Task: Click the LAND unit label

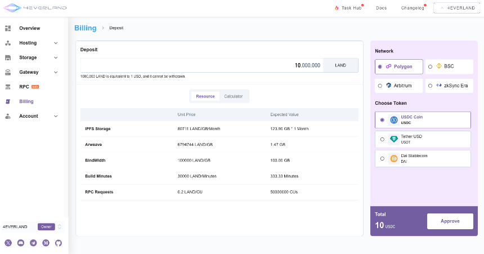Action: 340,65
